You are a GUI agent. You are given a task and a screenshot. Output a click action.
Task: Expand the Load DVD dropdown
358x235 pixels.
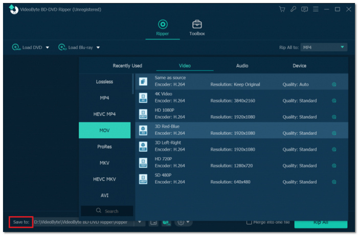(x=48, y=48)
